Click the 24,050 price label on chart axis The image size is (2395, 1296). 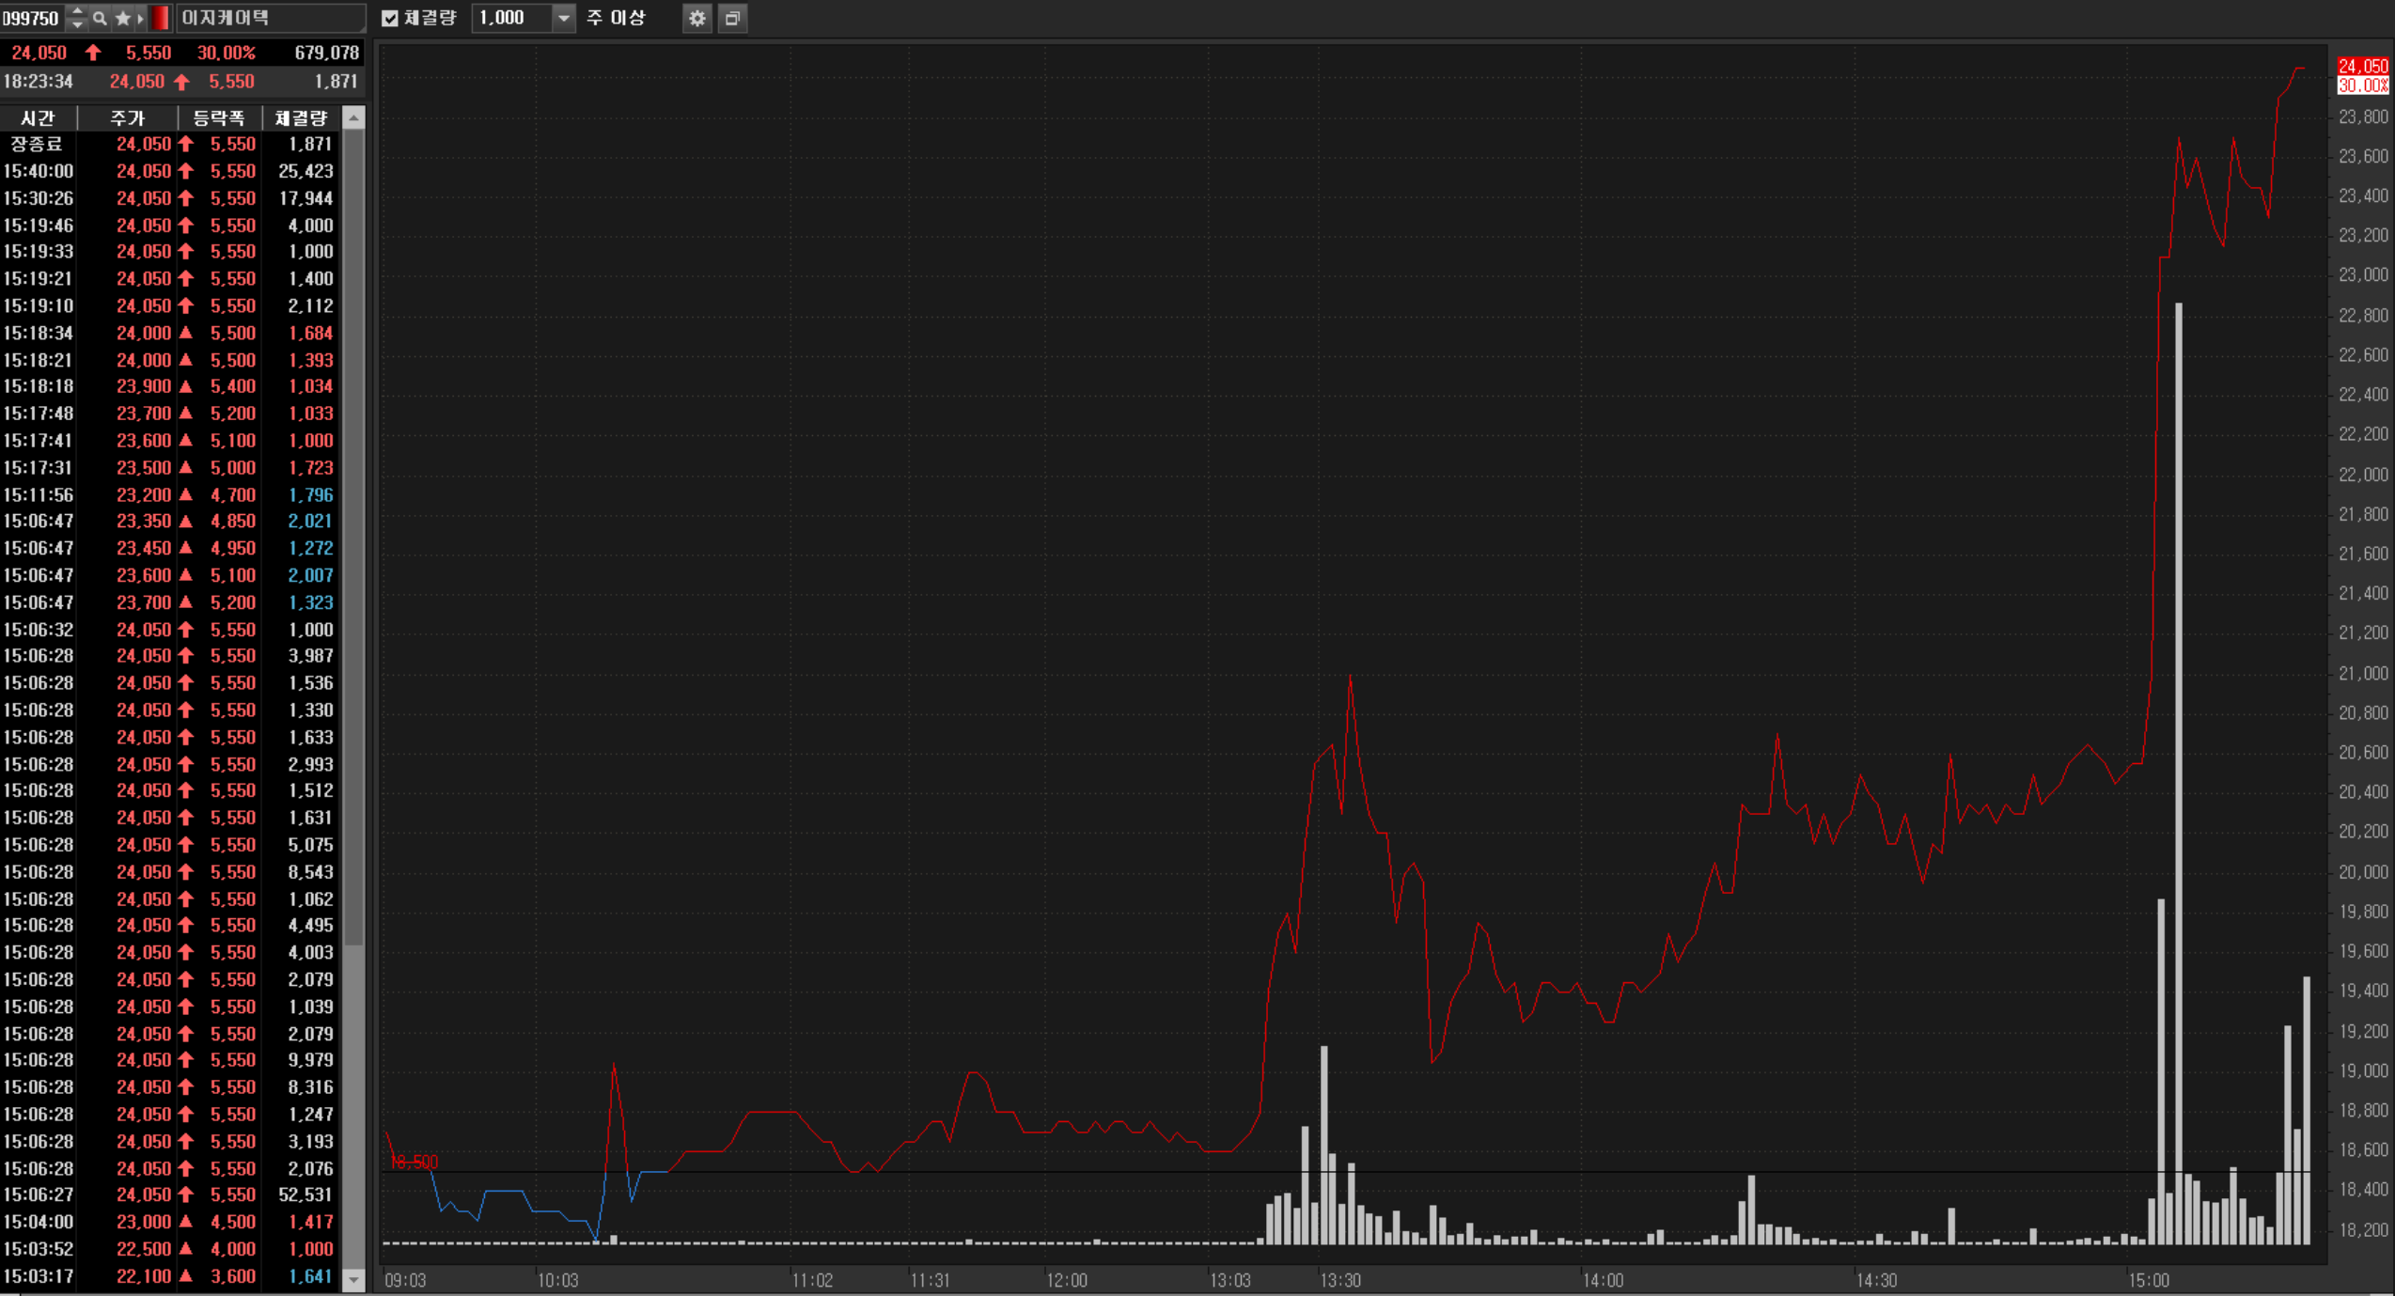tap(2361, 66)
